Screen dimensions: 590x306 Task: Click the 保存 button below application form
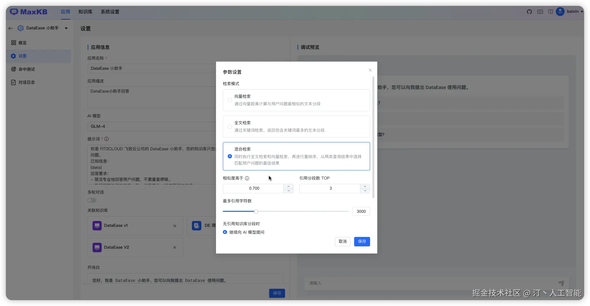coord(277,293)
